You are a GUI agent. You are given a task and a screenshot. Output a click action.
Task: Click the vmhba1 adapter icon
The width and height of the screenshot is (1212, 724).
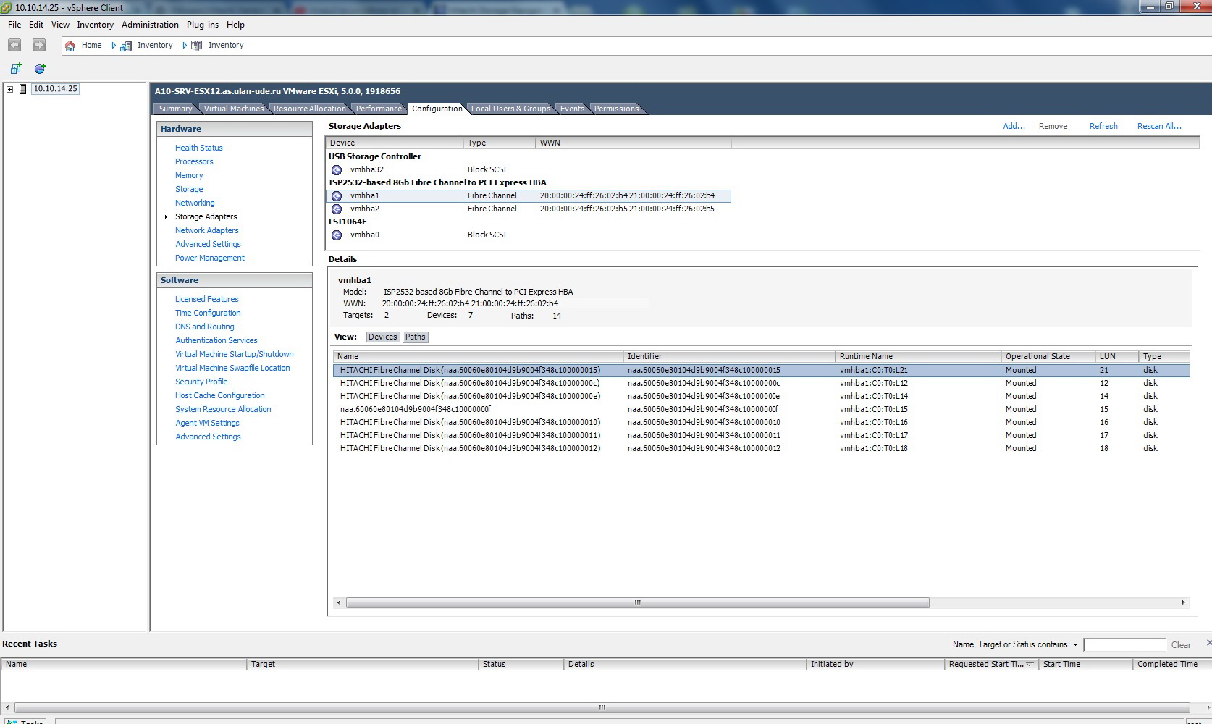pos(337,196)
